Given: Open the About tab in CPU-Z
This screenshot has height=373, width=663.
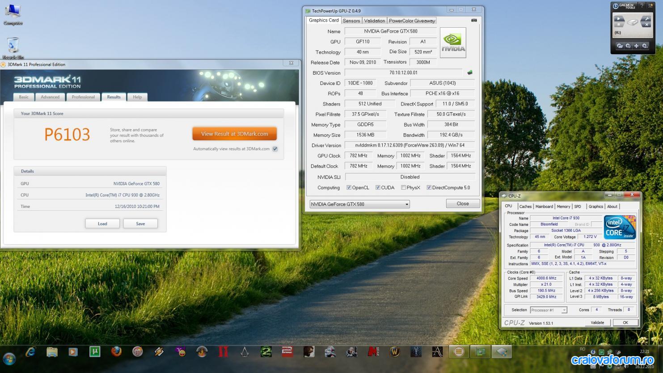Looking at the screenshot, I should [612, 207].
